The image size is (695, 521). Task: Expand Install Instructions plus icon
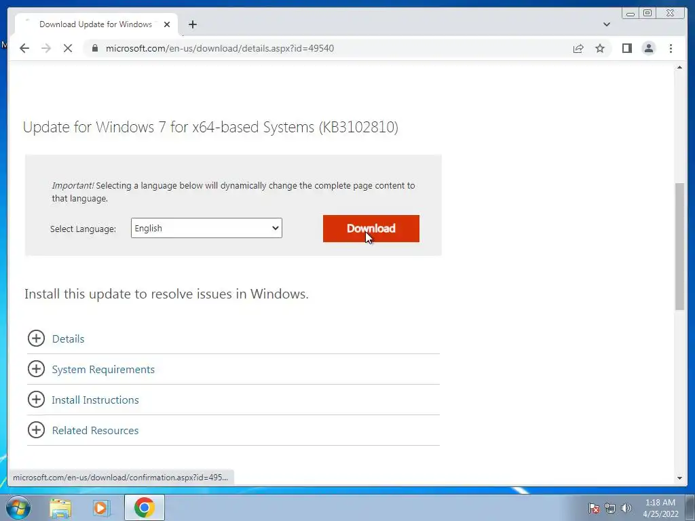point(37,400)
